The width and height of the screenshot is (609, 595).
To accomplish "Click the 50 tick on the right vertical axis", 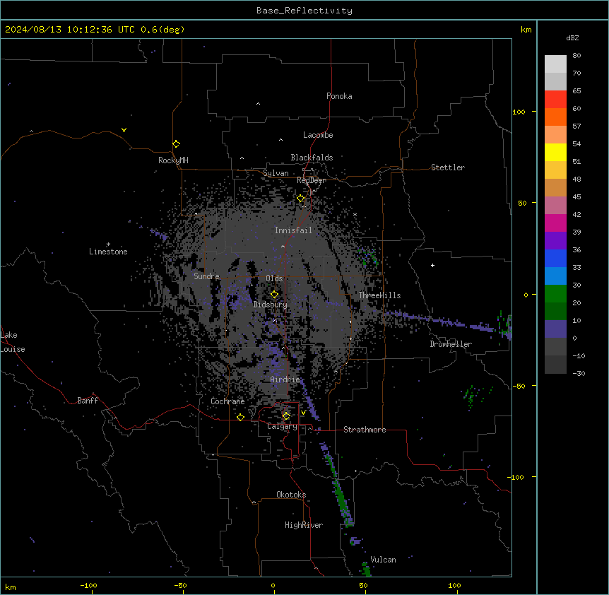I will click(522, 203).
